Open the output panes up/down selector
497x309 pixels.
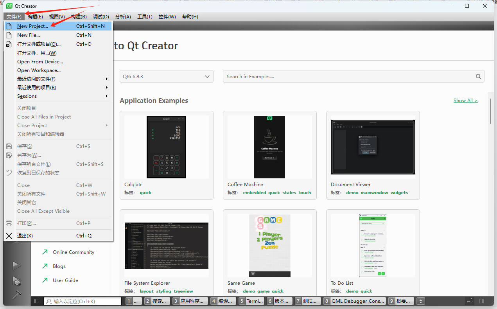(421, 301)
